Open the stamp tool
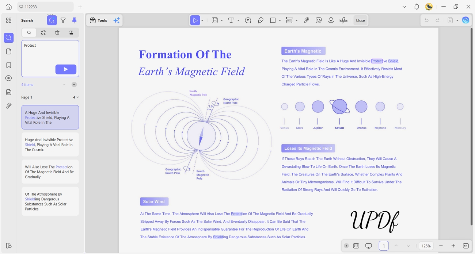 click(331, 20)
